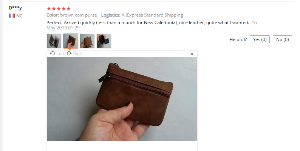Click the first red rating star
Screen dimensions: 300x151
click(49, 9)
